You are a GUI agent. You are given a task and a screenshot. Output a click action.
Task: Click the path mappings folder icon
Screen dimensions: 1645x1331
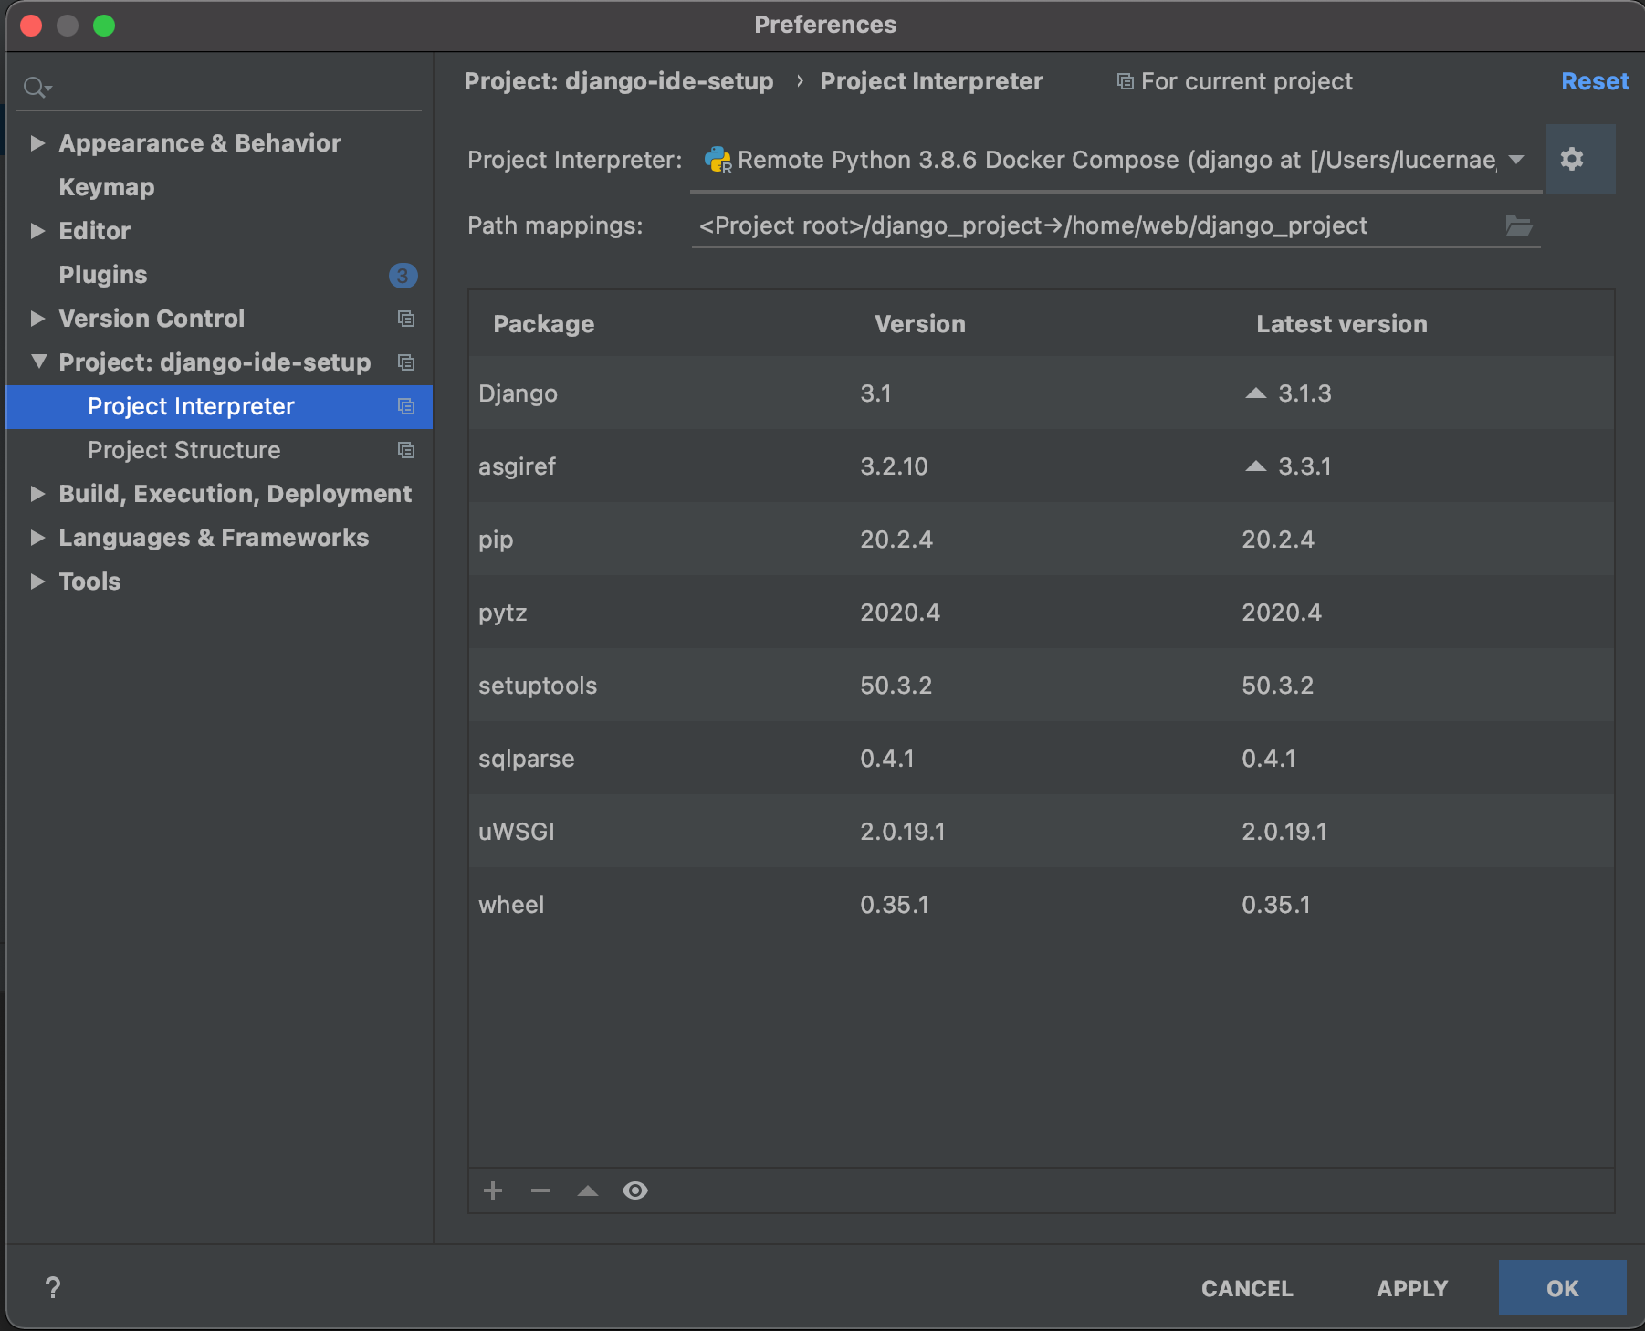coord(1519,225)
